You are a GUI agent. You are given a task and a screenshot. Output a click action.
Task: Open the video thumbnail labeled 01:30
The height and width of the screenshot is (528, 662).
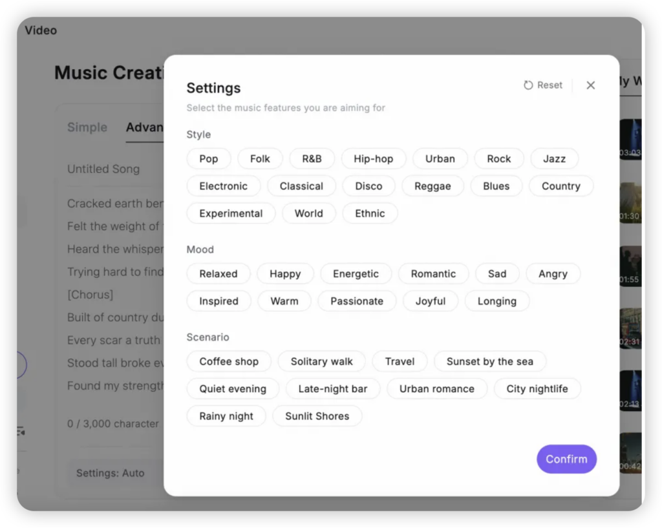coord(630,203)
